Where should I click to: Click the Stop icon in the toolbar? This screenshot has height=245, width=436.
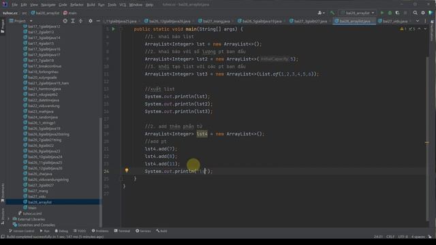405,13
